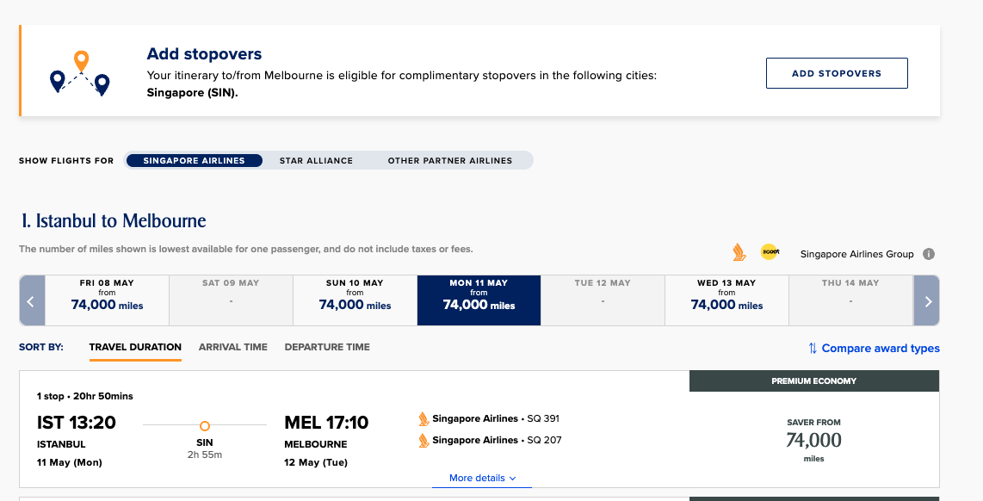
Task: Select Fri 08 May date
Action: (107, 300)
